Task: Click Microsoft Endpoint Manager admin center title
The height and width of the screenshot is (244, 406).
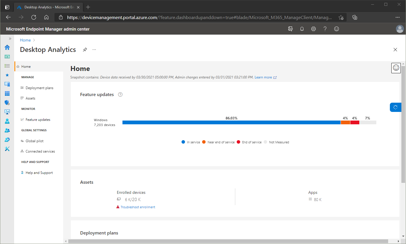Action: tap(48, 29)
